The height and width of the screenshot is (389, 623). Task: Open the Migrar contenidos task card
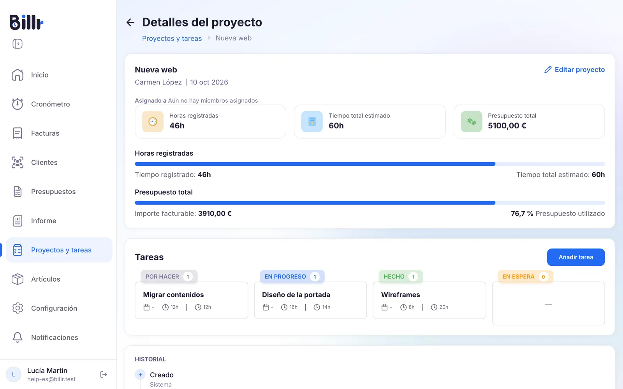click(191, 300)
